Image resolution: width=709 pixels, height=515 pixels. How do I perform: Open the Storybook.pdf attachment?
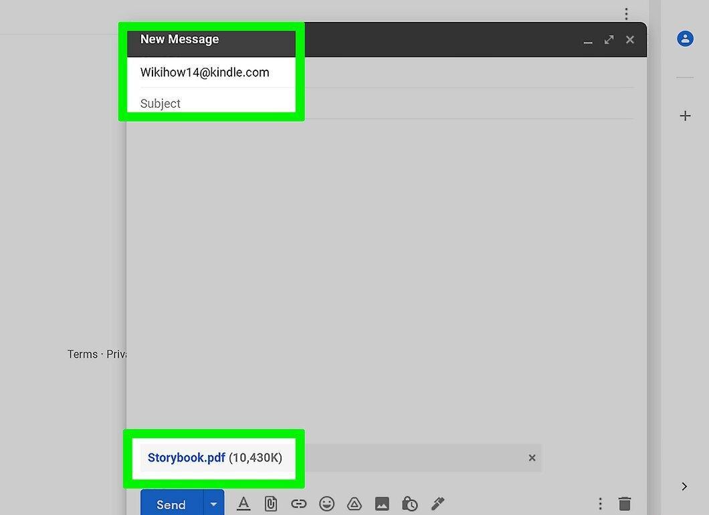click(x=187, y=457)
